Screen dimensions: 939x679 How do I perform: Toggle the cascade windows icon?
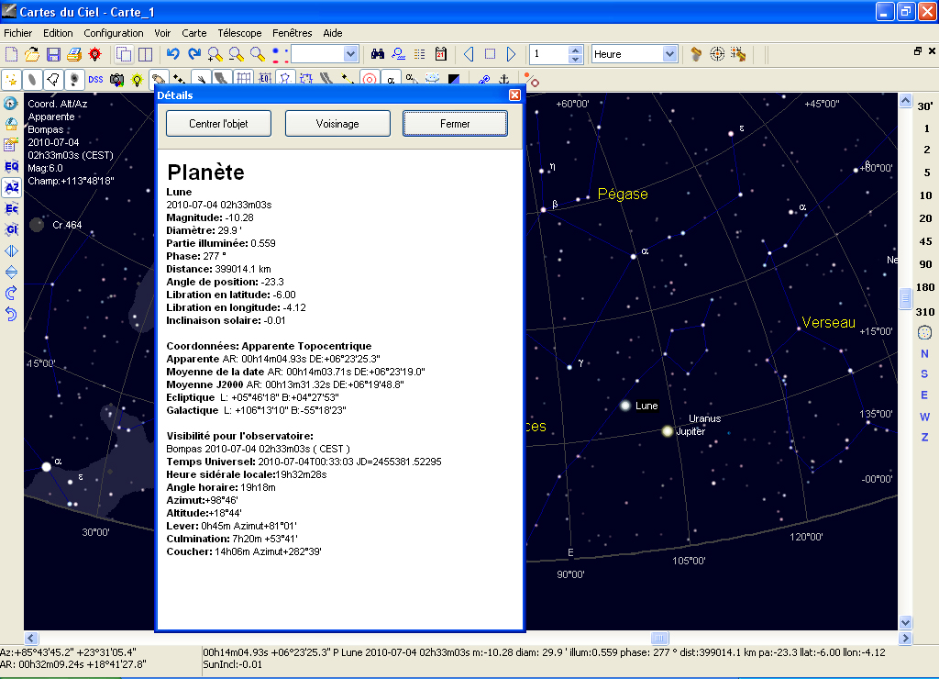pos(124,54)
